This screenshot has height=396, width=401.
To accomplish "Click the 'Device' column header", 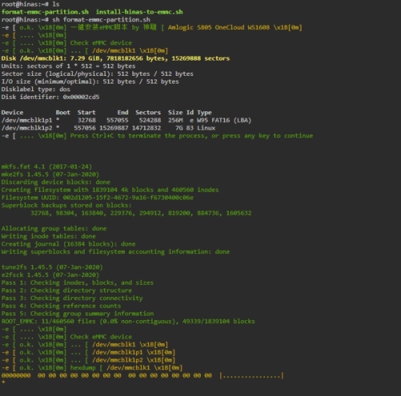I will pos(13,113).
